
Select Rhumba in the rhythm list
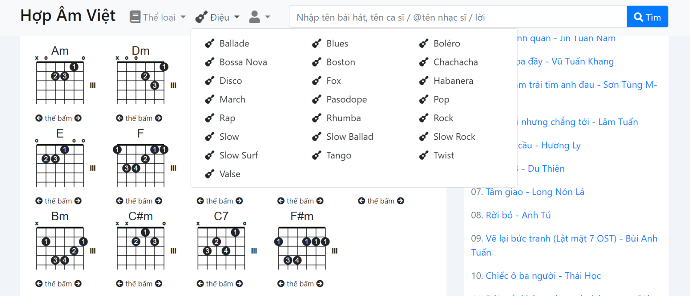click(x=343, y=118)
